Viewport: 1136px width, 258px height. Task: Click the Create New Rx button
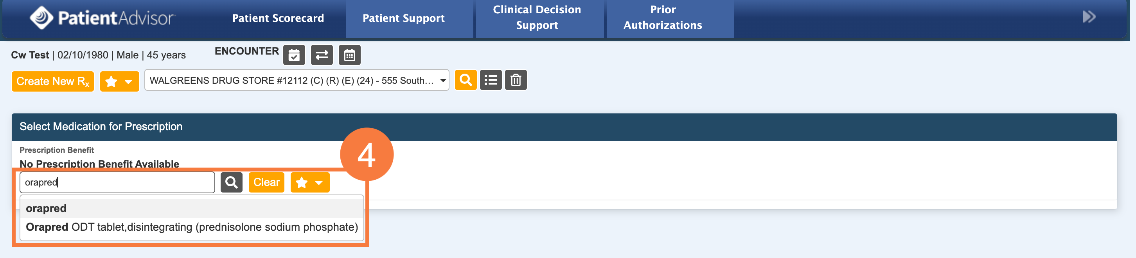(52, 81)
